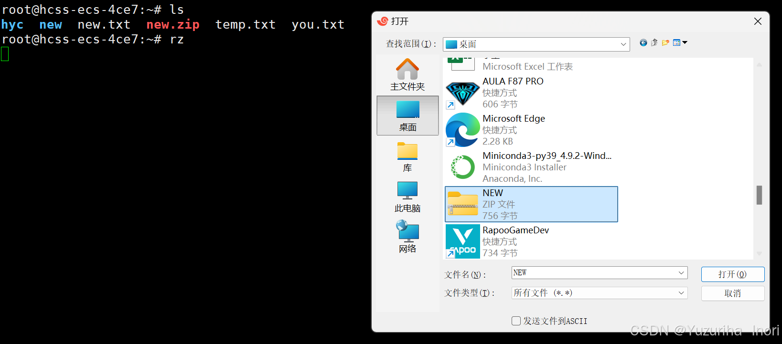
Task: Click "new.zip" in the terminal output
Action: click(173, 24)
